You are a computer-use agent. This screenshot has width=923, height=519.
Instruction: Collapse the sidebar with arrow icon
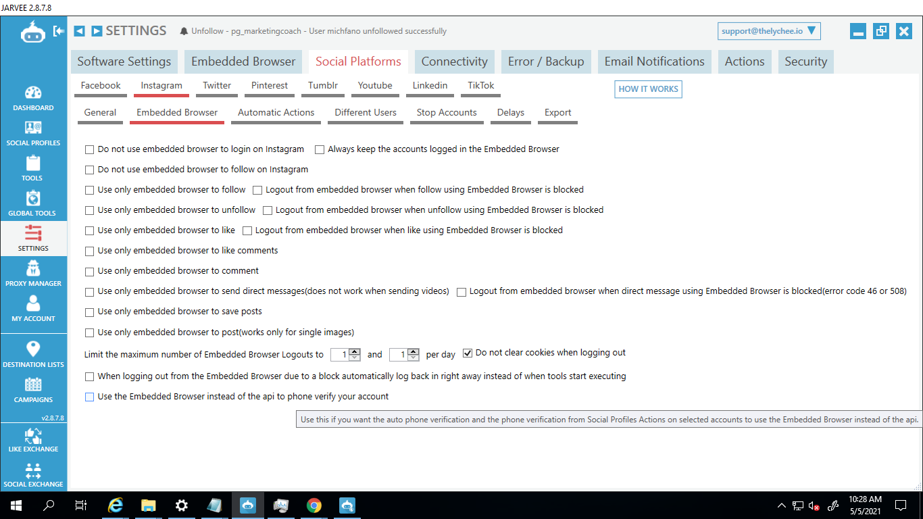click(x=59, y=31)
